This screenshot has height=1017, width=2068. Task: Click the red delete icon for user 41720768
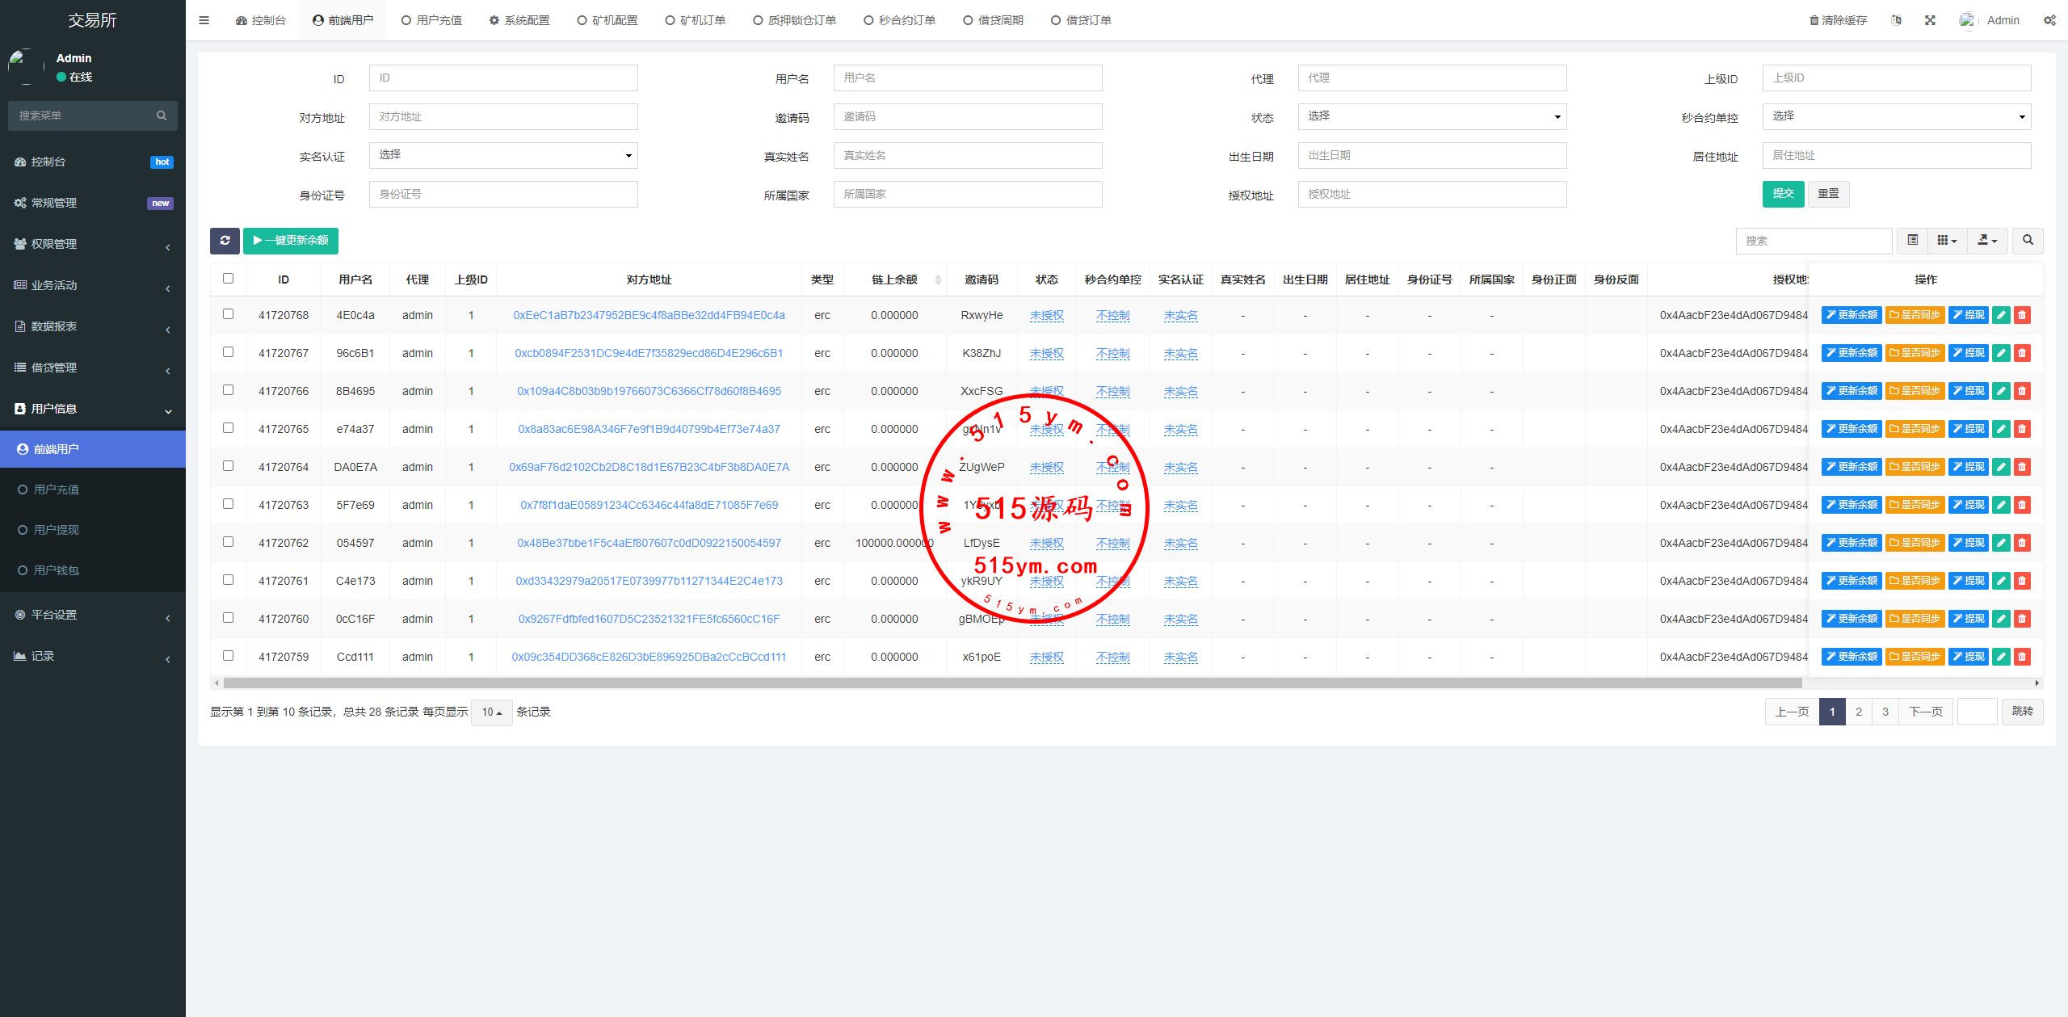(x=2022, y=315)
